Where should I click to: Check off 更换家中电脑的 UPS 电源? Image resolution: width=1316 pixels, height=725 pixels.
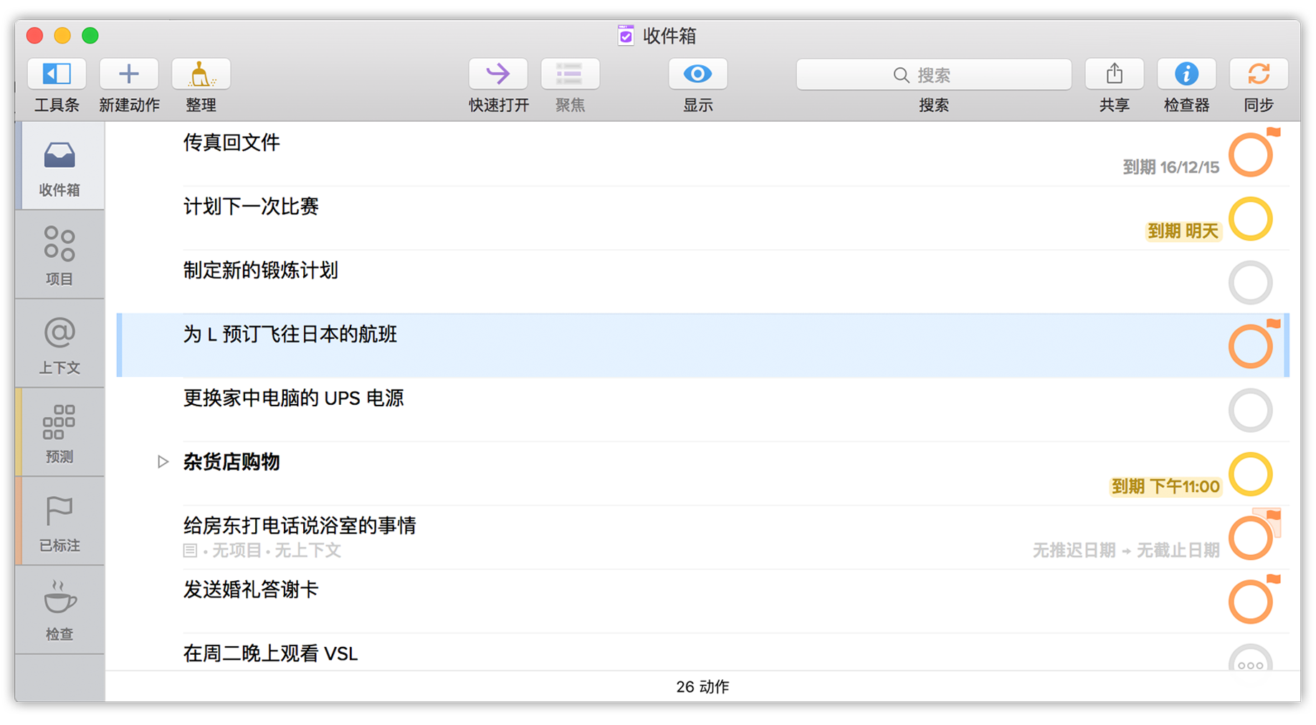[1251, 410]
